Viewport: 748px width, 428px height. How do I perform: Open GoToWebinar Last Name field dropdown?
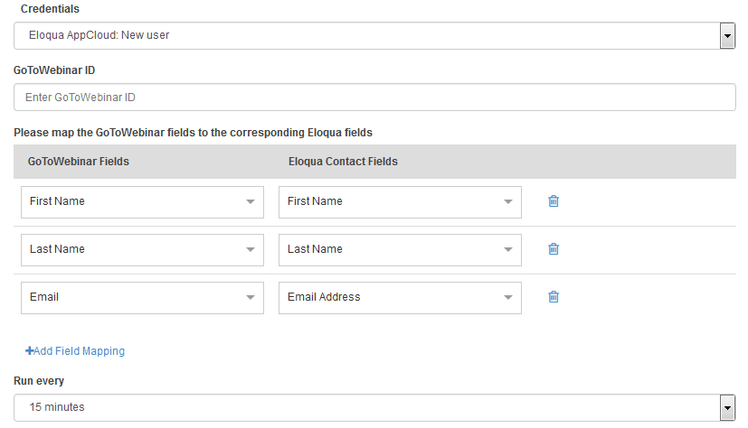point(142,249)
